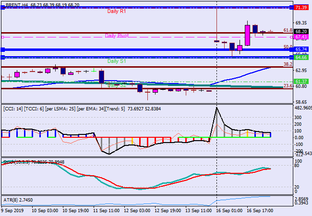The image size is (312, 216).
Task: Click the Daily R1 label
Action: coord(116,11)
